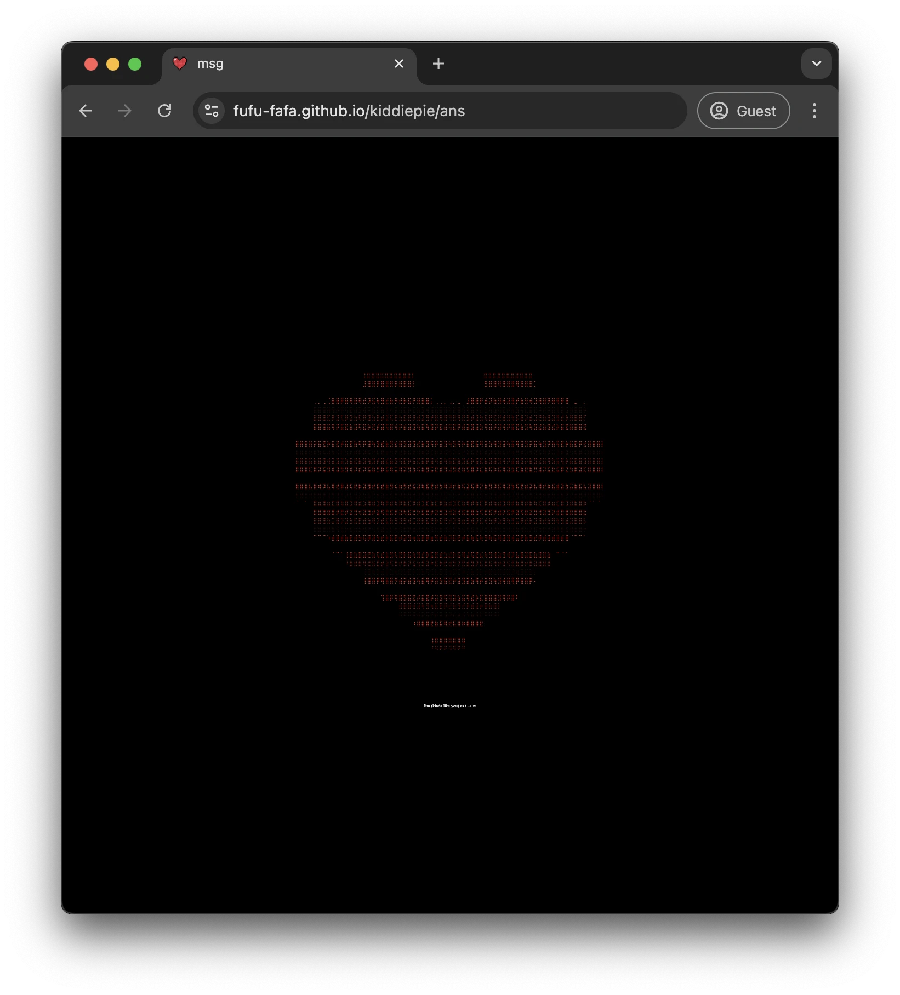
Task: Focus the address bar URL text
Action: point(349,111)
